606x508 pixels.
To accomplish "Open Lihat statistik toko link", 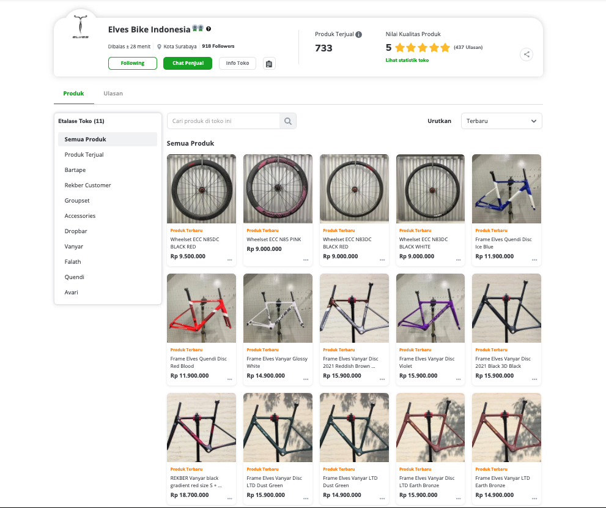I will point(407,61).
